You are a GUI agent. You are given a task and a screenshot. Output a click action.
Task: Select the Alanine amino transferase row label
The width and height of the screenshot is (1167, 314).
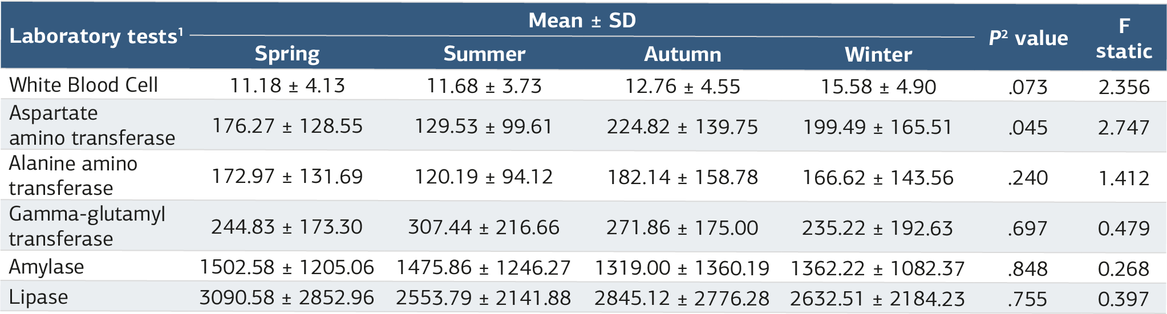[x=73, y=176]
